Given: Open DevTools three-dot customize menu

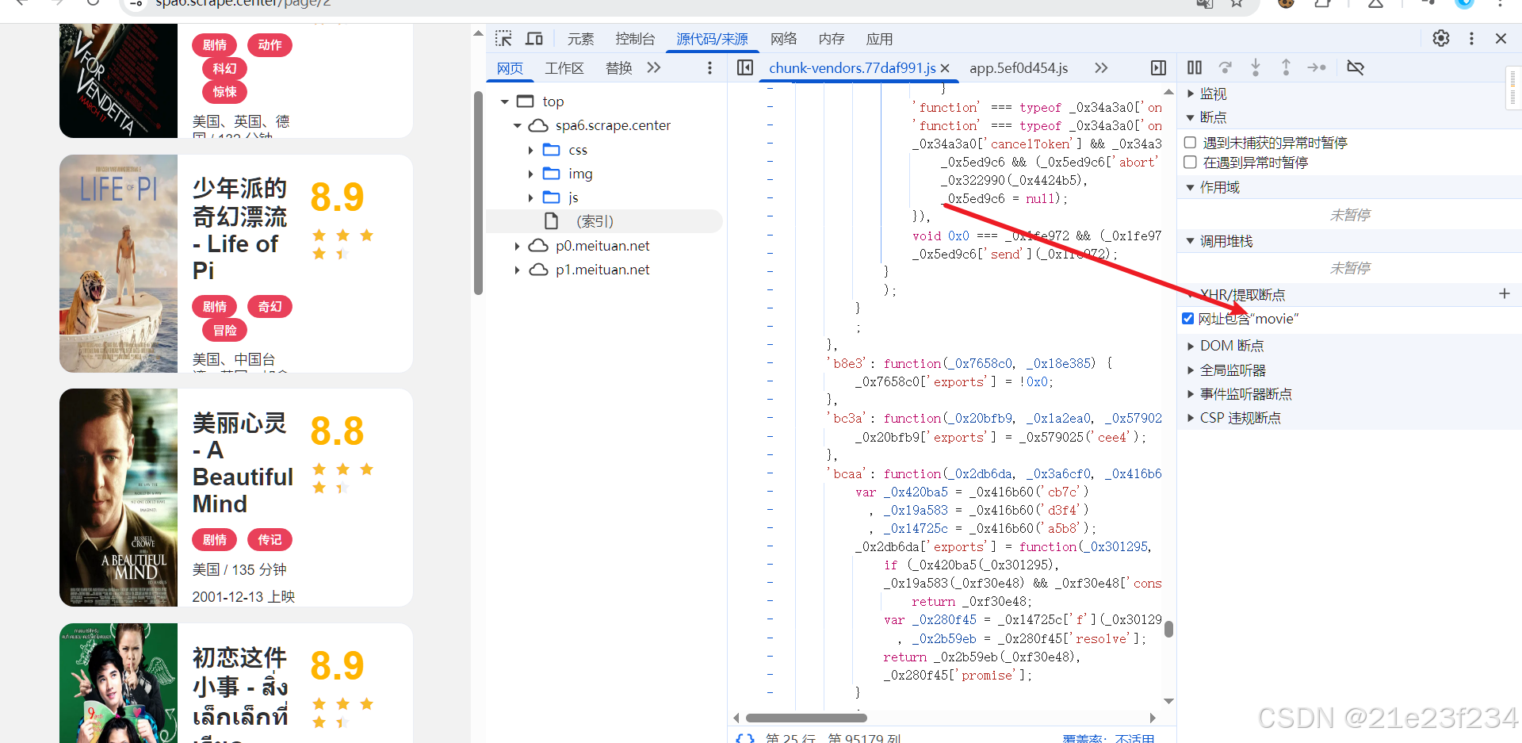Looking at the screenshot, I should (x=1471, y=38).
